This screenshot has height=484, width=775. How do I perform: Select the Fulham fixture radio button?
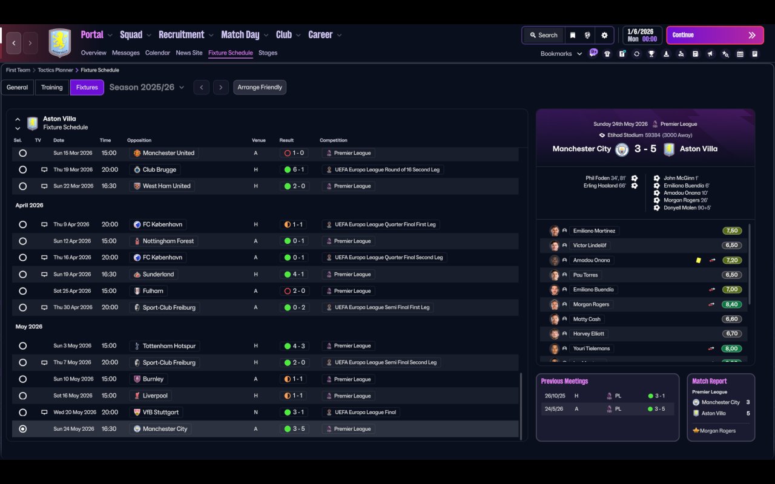(x=22, y=291)
